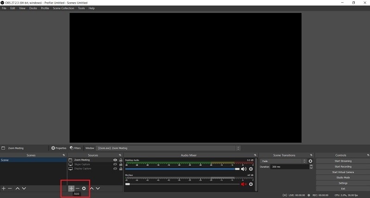370x198 pixels.
Task: Move the selected source up
Action: point(92,188)
